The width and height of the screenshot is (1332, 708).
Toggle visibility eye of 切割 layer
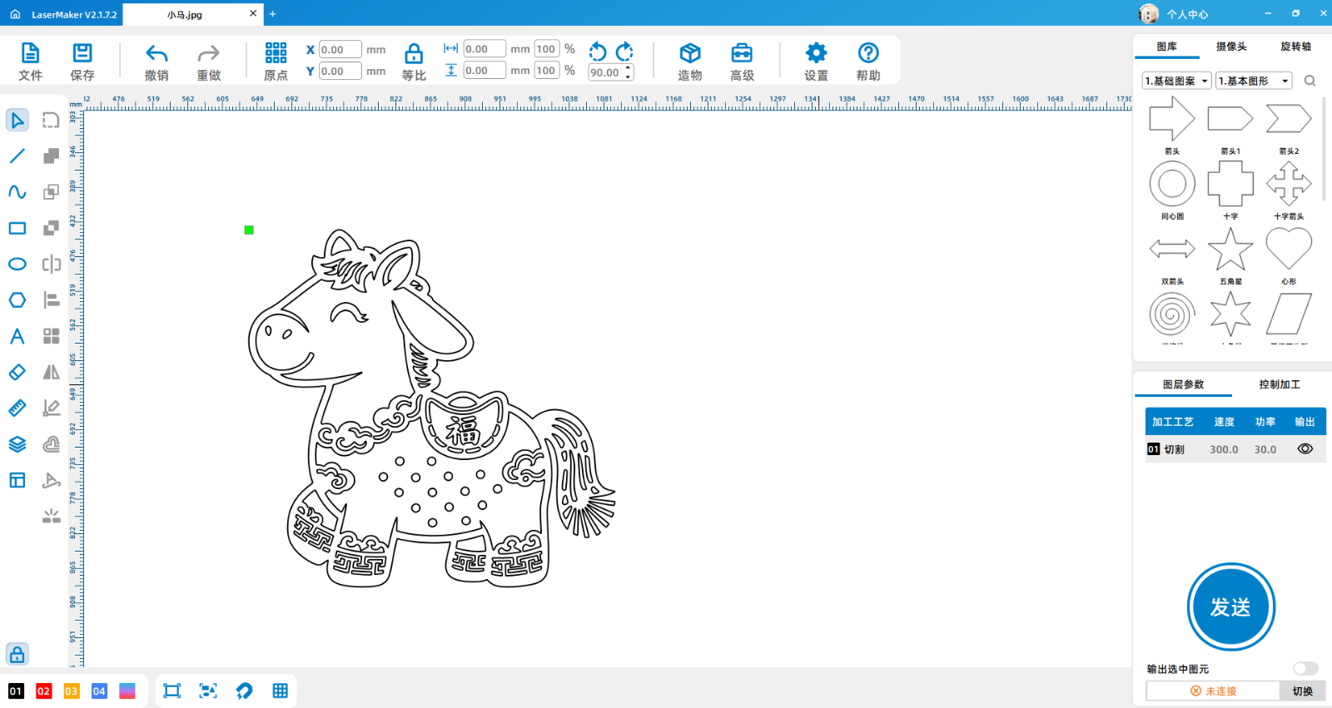(1305, 449)
